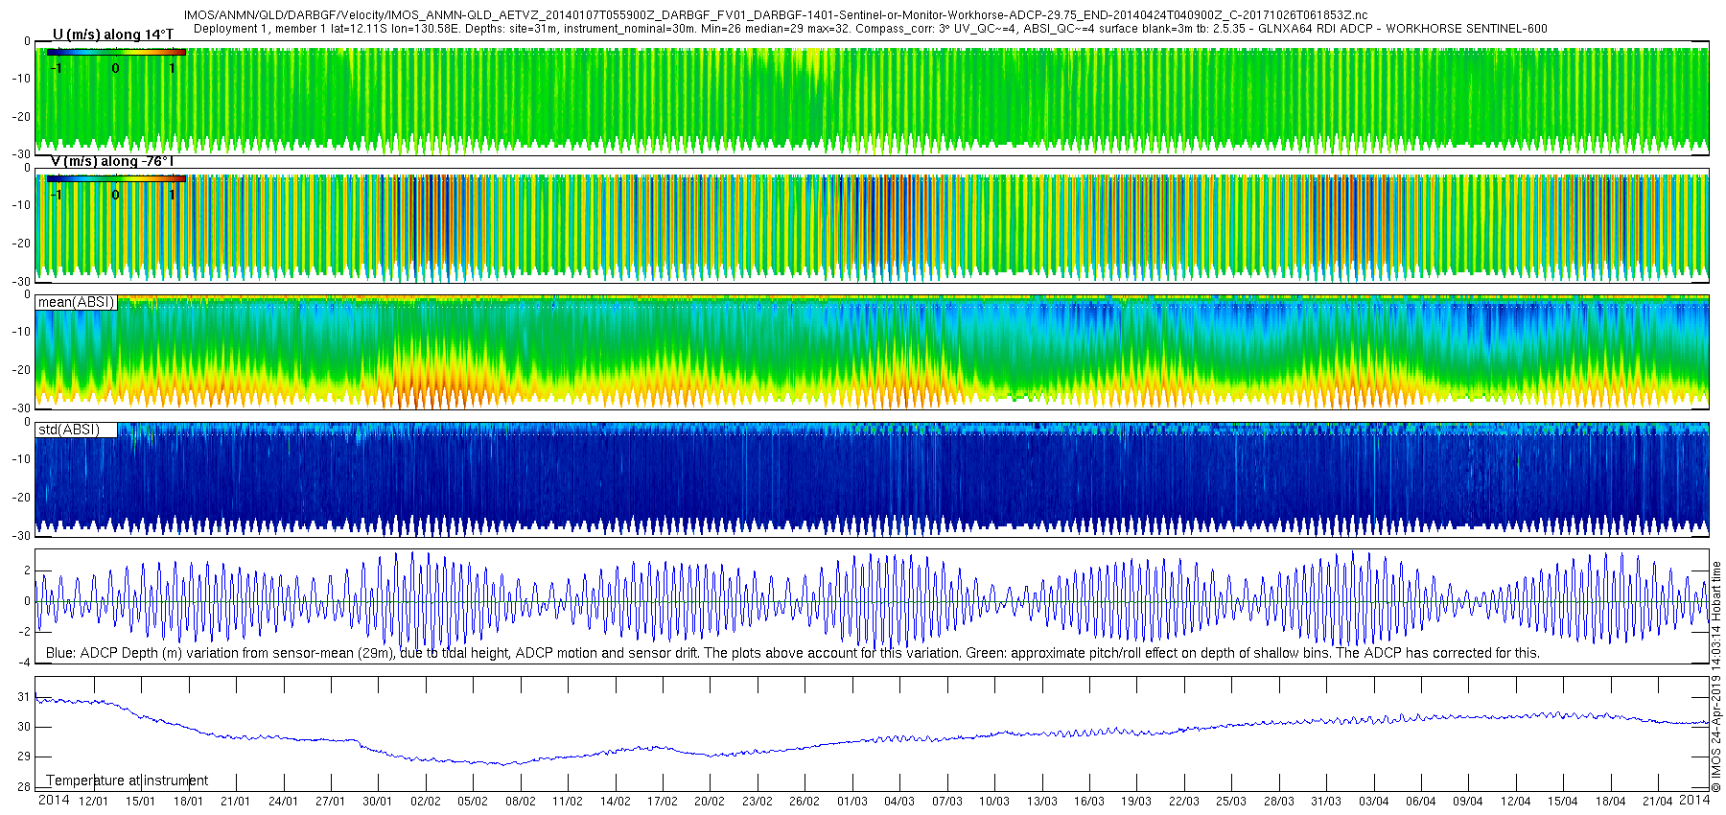Screen dimensions: 1726x815
Task: Click the '11/02' date tick label
Action: click(568, 802)
